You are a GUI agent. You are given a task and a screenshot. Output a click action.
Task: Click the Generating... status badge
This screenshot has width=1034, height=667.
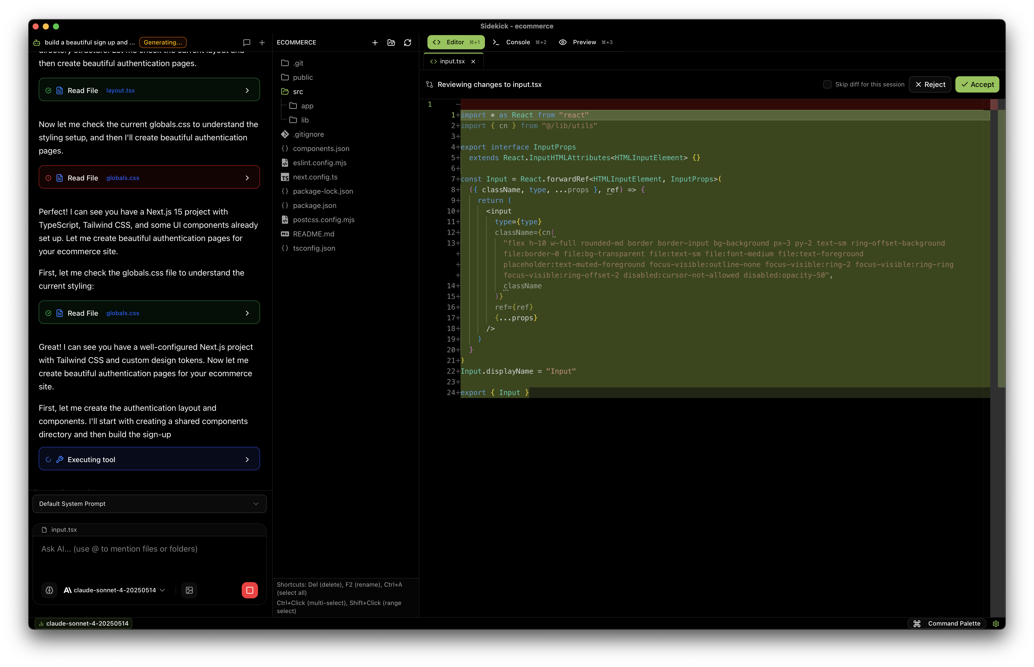pos(163,42)
